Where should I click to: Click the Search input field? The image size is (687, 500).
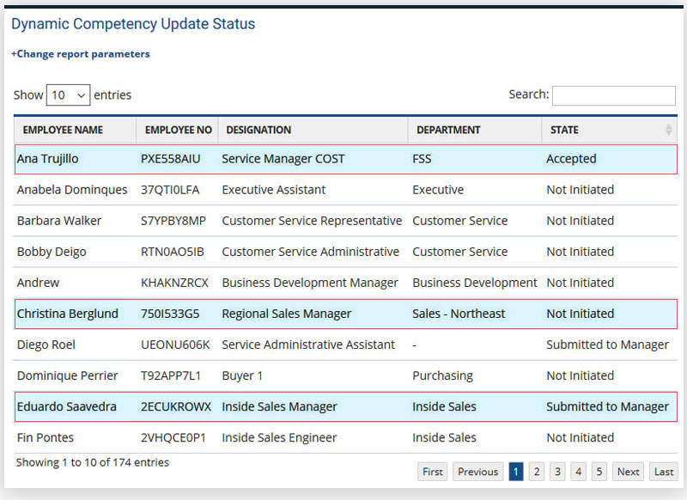pyautogui.click(x=614, y=95)
